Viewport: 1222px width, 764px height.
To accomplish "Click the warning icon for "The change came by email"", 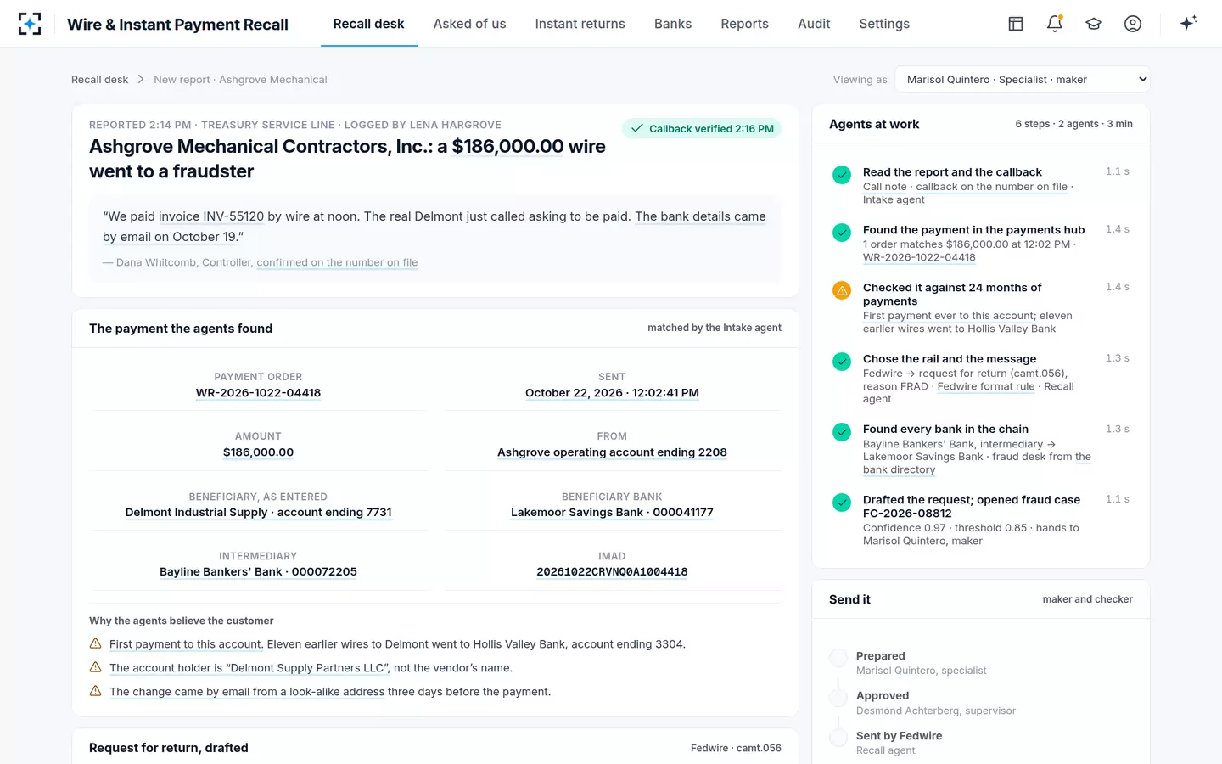I will (96, 691).
